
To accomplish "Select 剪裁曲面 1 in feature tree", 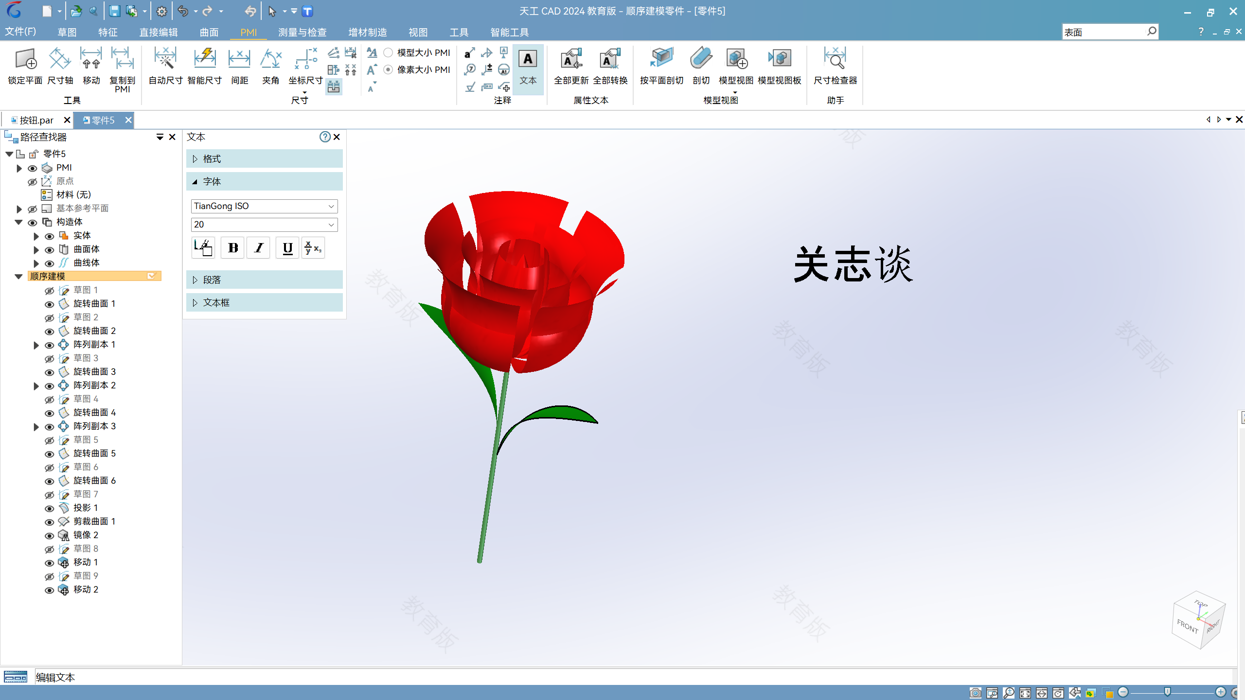I will 94,522.
